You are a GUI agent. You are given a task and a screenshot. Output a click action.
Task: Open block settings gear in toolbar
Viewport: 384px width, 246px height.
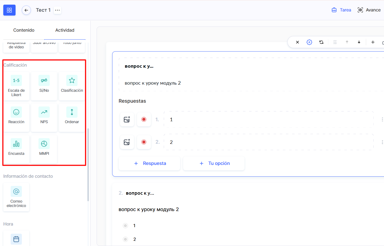[309, 42]
